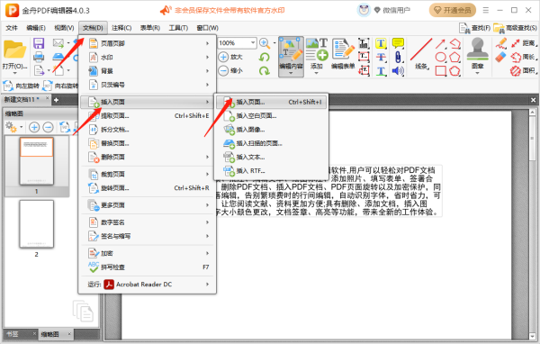Select 替换页面... menu entry
The height and width of the screenshot is (344, 540).
pyautogui.click(x=148, y=143)
